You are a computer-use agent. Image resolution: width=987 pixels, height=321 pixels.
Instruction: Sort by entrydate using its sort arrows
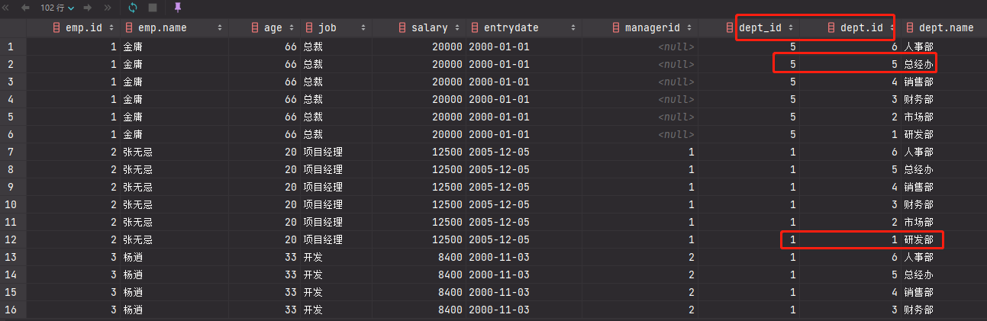click(x=573, y=28)
